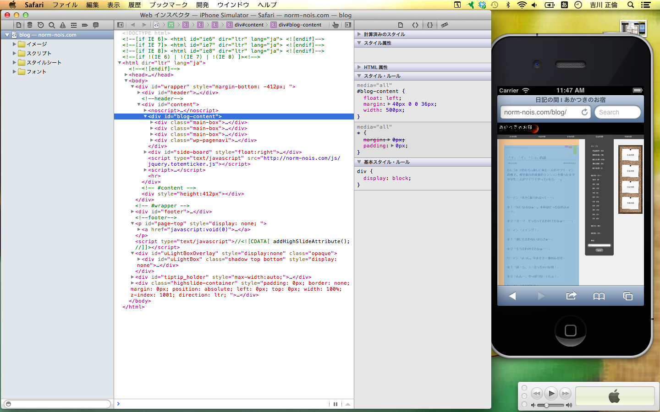Open the Storage (database) panel icon
Viewport: 660px width, 412px height.
30,25
